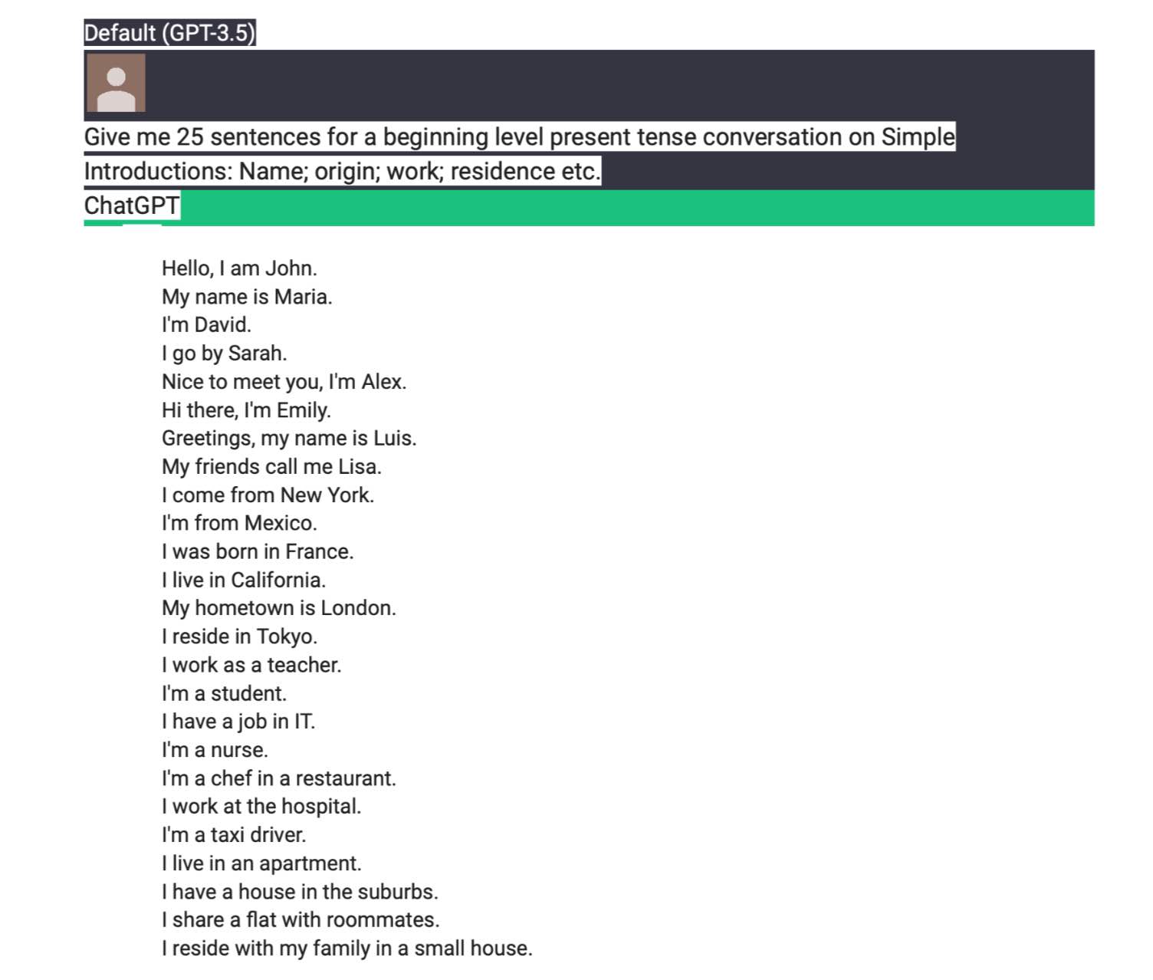This screenshot has height=980, width=1153.
Task: Click the sentence "I reside in Tokyo."
Action: [x=239, y=637]
